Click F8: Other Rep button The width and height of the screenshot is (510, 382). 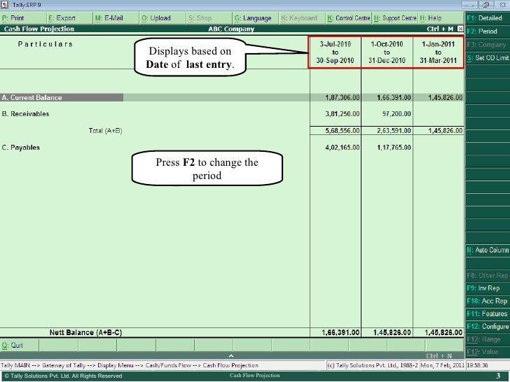coord(488,276)
